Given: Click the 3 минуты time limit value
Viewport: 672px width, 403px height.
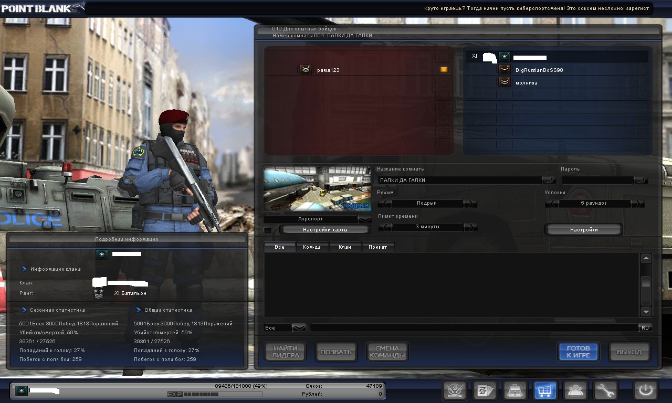Looking at the screenshot, I should tap(427, 227).
